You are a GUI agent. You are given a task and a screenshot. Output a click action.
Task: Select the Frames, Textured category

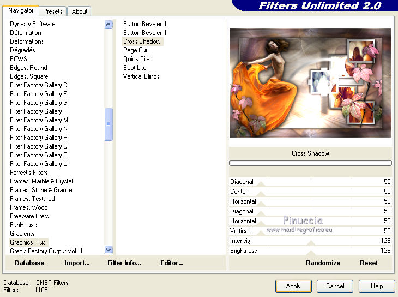(x=32, y=199)
